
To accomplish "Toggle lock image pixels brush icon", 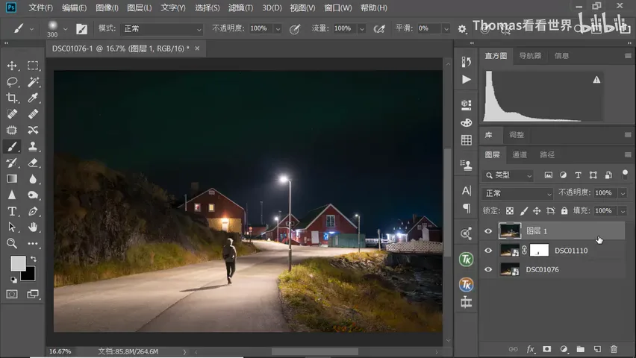I will [523, 211].
